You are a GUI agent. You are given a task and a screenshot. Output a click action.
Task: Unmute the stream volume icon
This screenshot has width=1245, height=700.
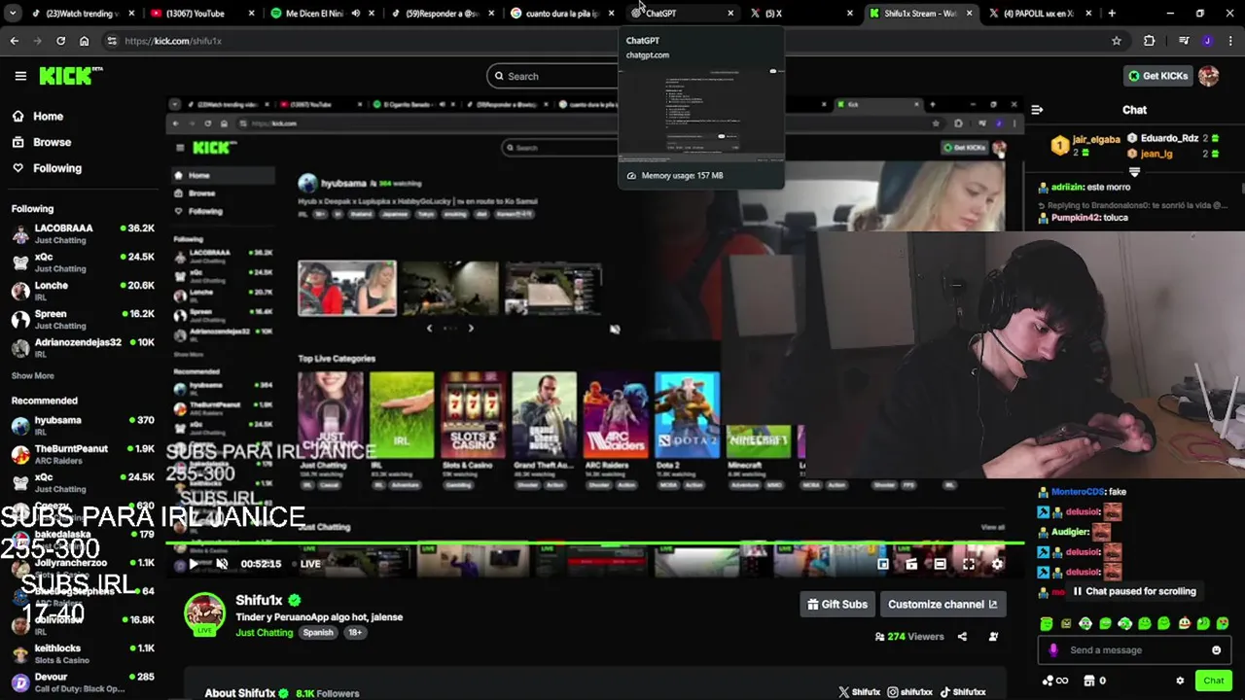click(222, 564)
